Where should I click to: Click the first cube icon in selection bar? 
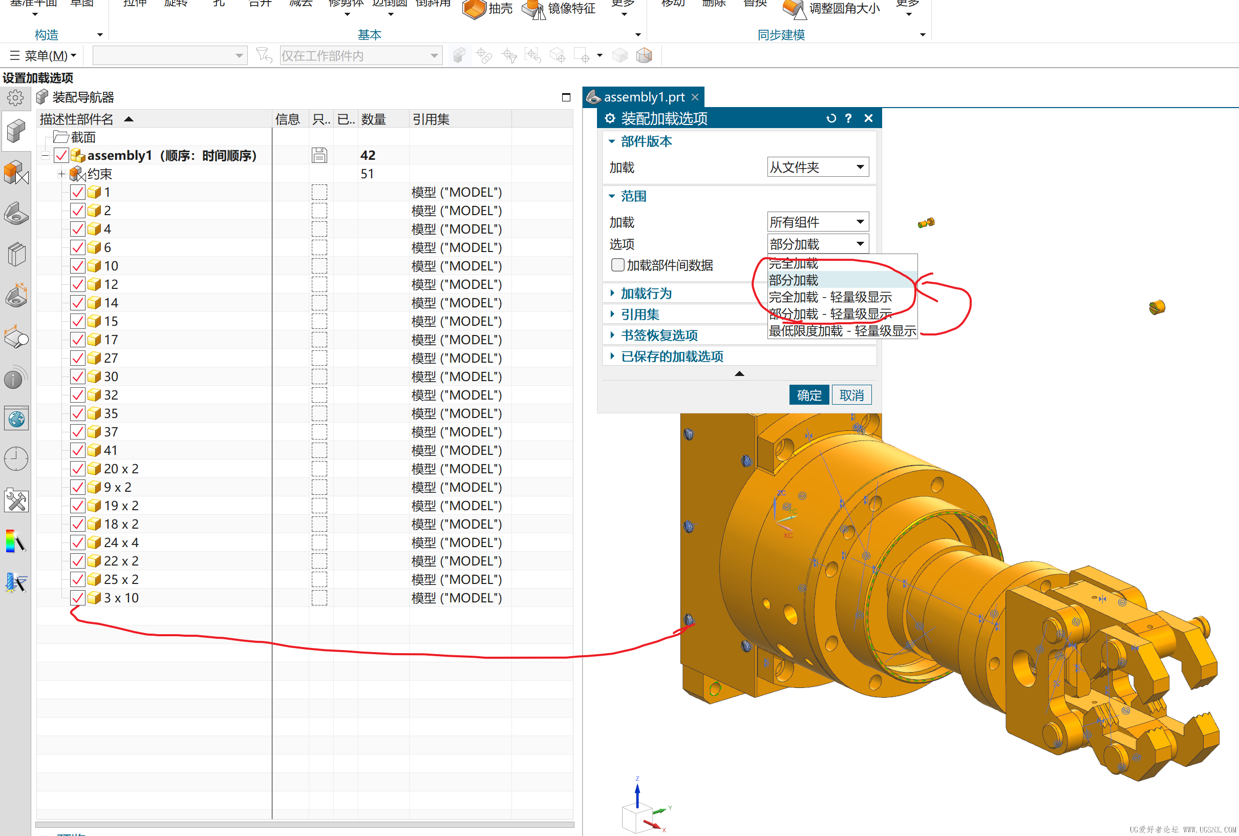459,55
